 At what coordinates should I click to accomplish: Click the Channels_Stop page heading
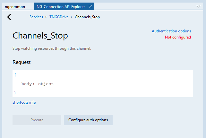tap(40, 36)
